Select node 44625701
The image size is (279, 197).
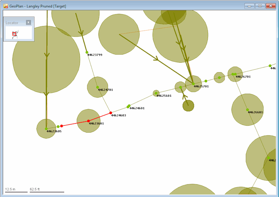(x=193, y=84)
